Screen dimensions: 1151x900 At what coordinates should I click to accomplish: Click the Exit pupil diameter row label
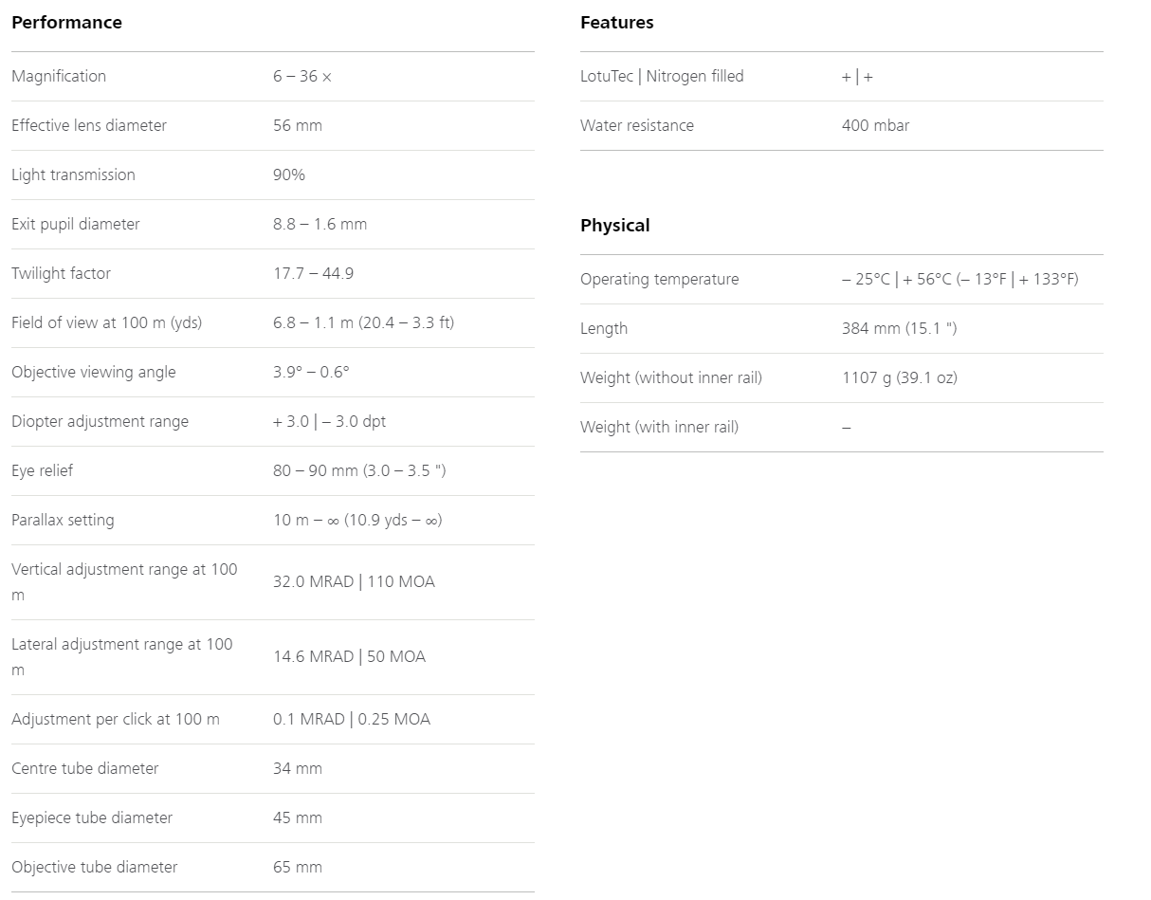[x=76, y=224]
